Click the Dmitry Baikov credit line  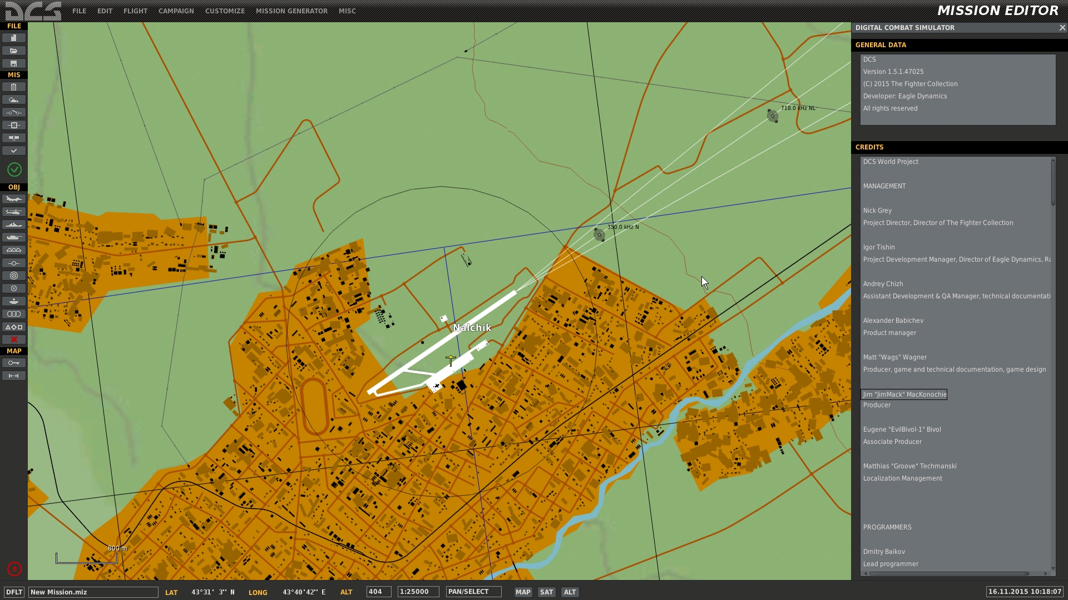click(x=884, y=552)
